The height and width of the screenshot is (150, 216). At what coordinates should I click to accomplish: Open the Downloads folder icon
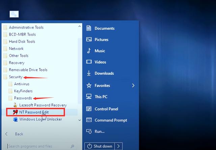[89, 73]
